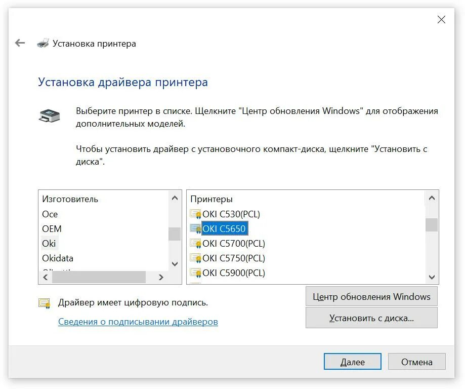Click digital signature icon by driver status
Viewport: 465px width, 389px height.
click(45, 303)
